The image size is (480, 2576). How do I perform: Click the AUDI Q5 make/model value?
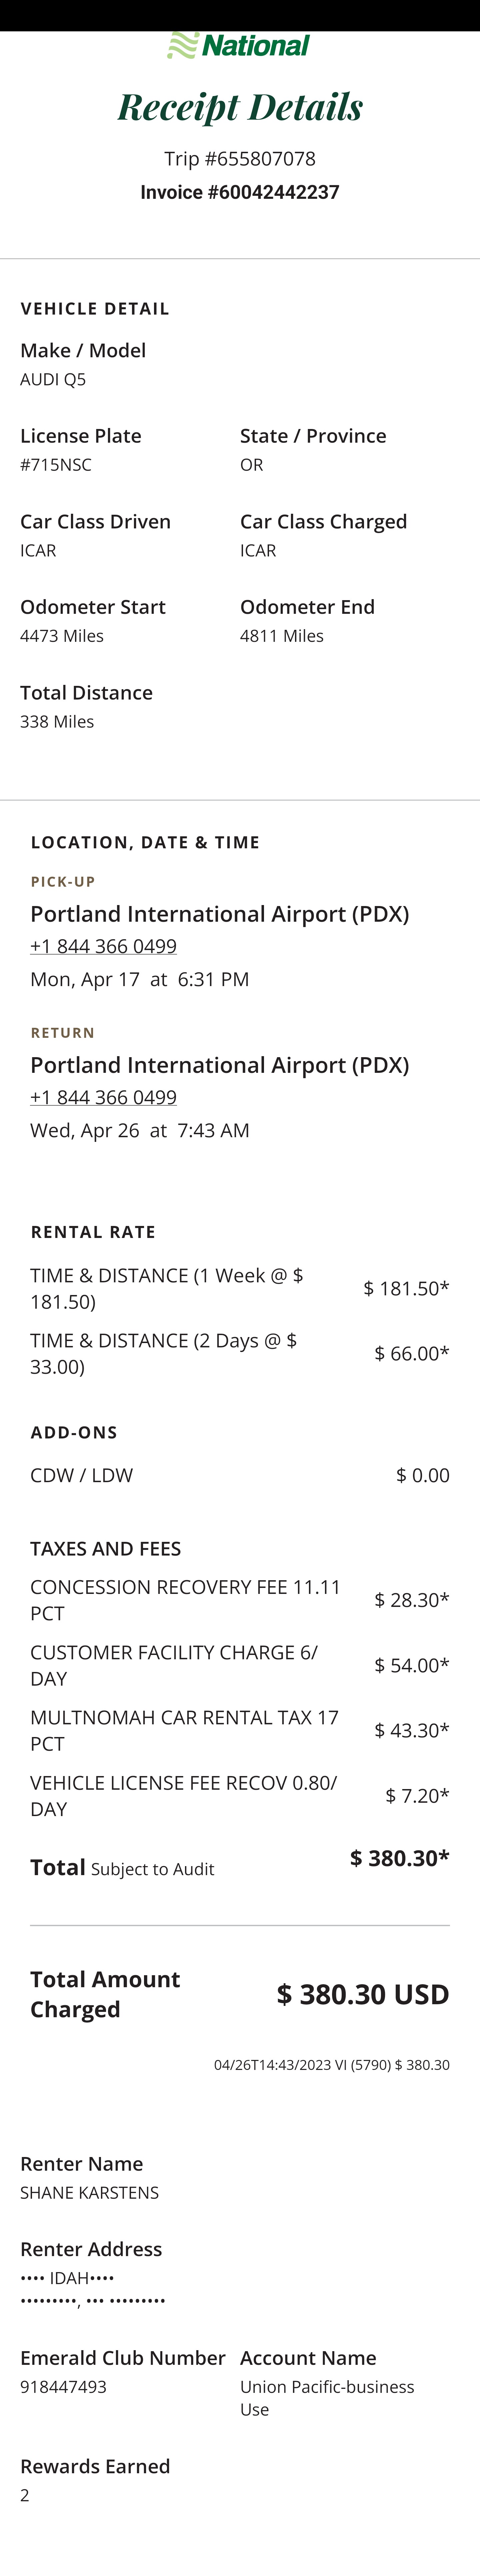pyautogui.click(x=53, y=379)
